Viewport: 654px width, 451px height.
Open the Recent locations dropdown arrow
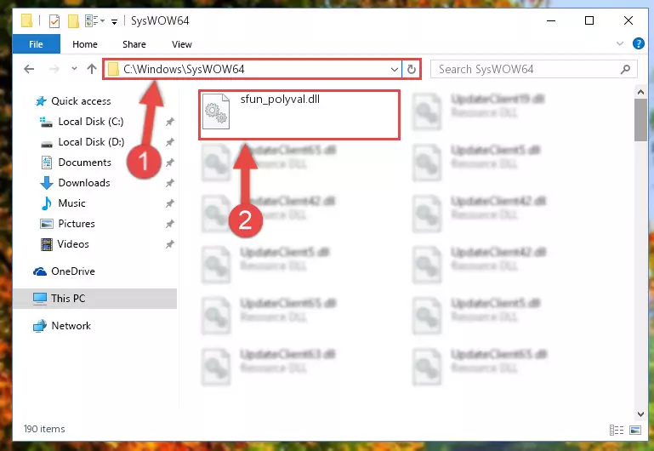tap(74, 69)
